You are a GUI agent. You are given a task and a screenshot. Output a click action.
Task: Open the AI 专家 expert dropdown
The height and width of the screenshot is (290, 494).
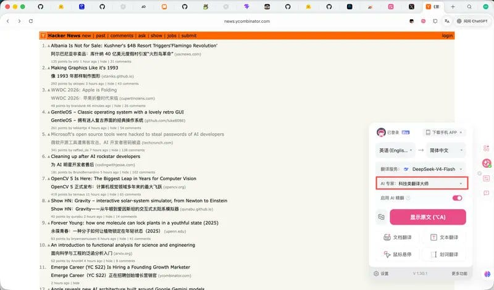pyautogui.click(x=422, y=183)
